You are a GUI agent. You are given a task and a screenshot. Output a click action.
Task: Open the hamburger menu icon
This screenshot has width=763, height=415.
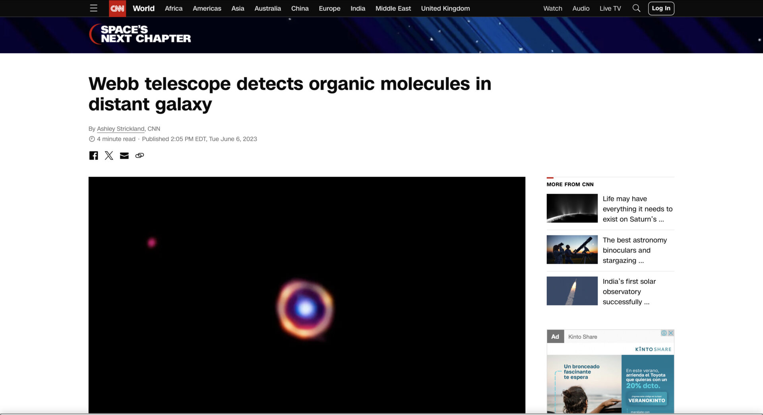pos(93,8)
